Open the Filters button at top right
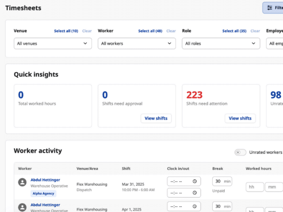The width and height of the screenshot is (283, 212). coord(273,8)
